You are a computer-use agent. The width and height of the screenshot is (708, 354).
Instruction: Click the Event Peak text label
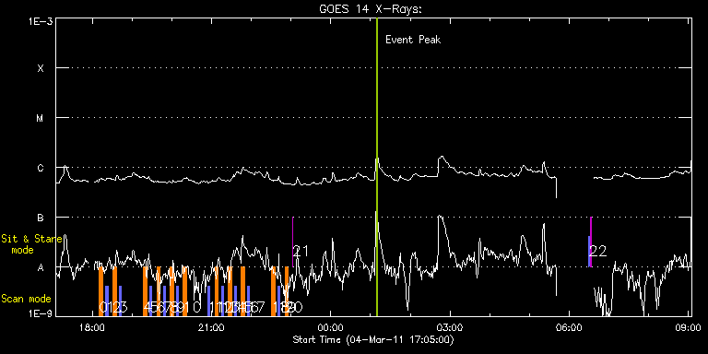413,40
